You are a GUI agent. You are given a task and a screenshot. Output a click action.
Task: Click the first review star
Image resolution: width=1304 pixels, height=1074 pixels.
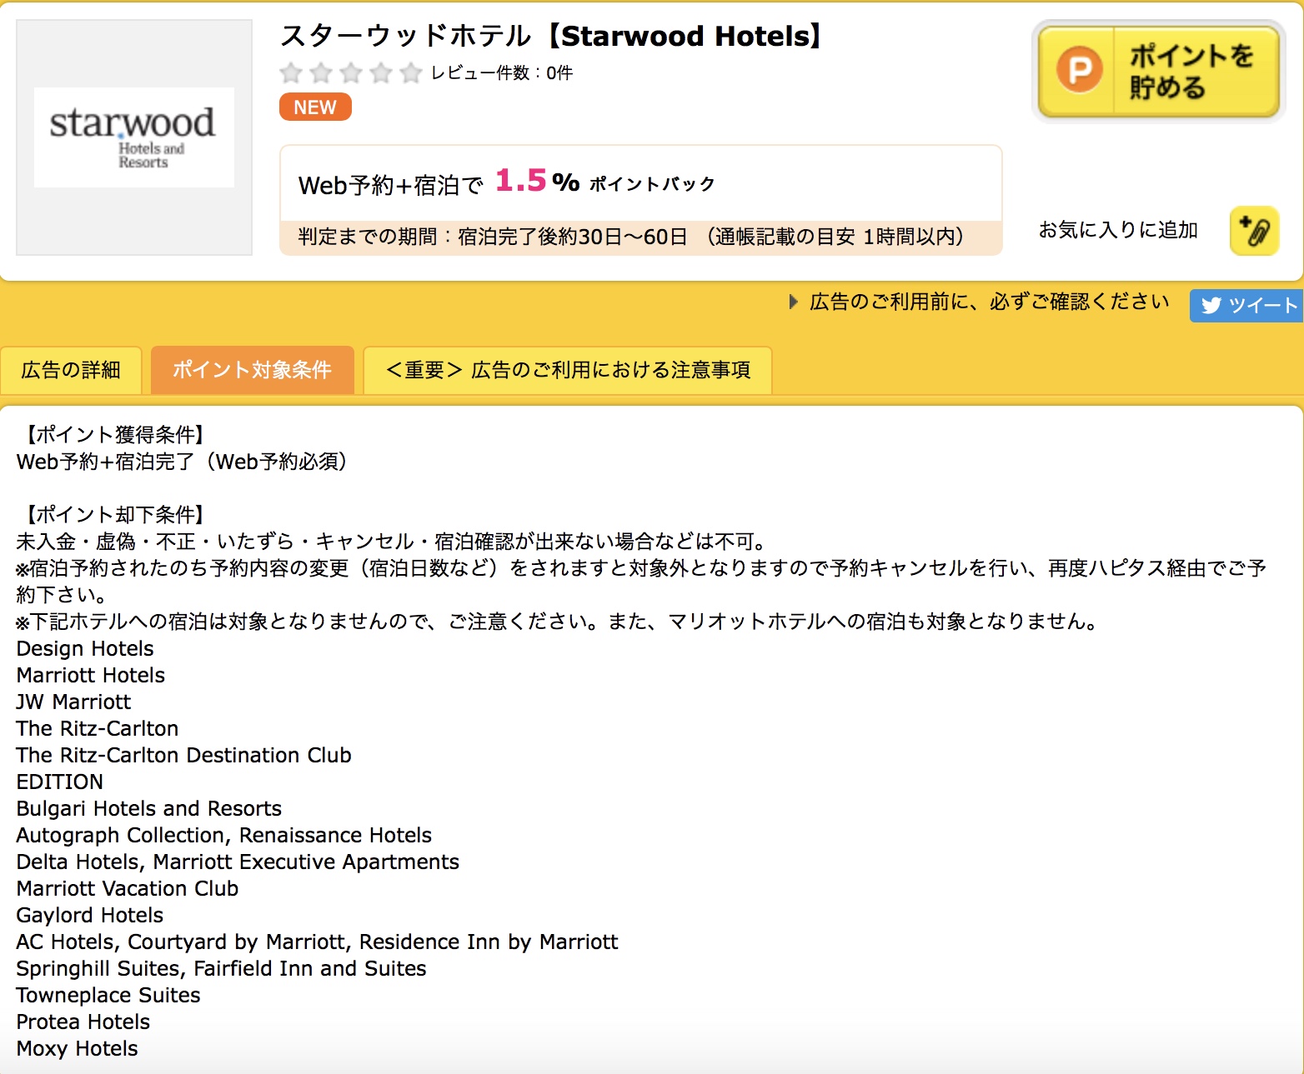(x=291, y=73)
